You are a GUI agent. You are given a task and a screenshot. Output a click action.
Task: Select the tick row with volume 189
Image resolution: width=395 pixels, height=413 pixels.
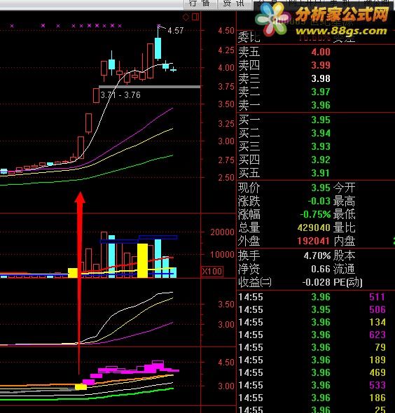(316, 360)
